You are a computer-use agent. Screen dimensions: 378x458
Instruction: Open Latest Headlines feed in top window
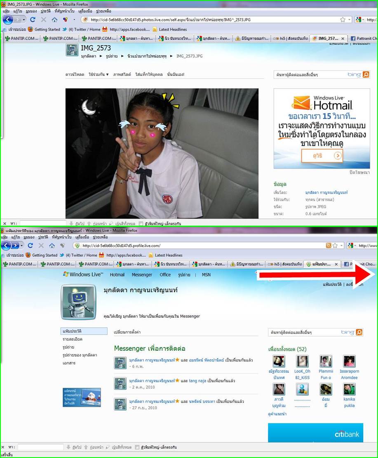[169, 29]
